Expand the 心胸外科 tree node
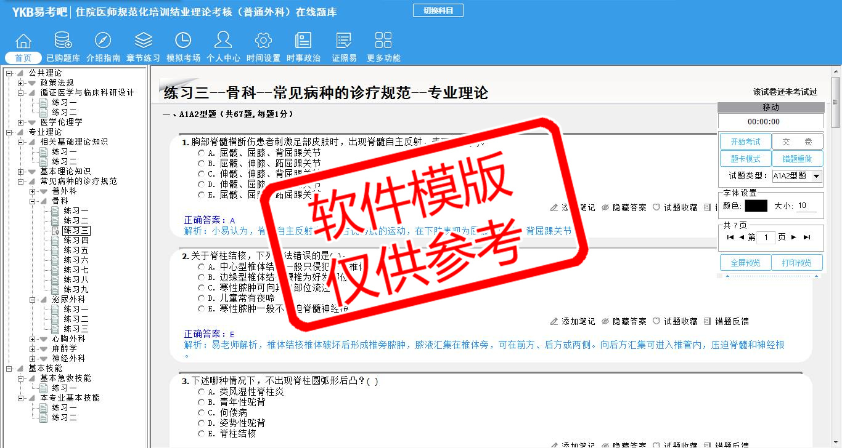The image size is (842, 448). tap(33, 339)
